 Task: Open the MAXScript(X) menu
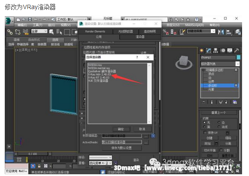point(194,25)
